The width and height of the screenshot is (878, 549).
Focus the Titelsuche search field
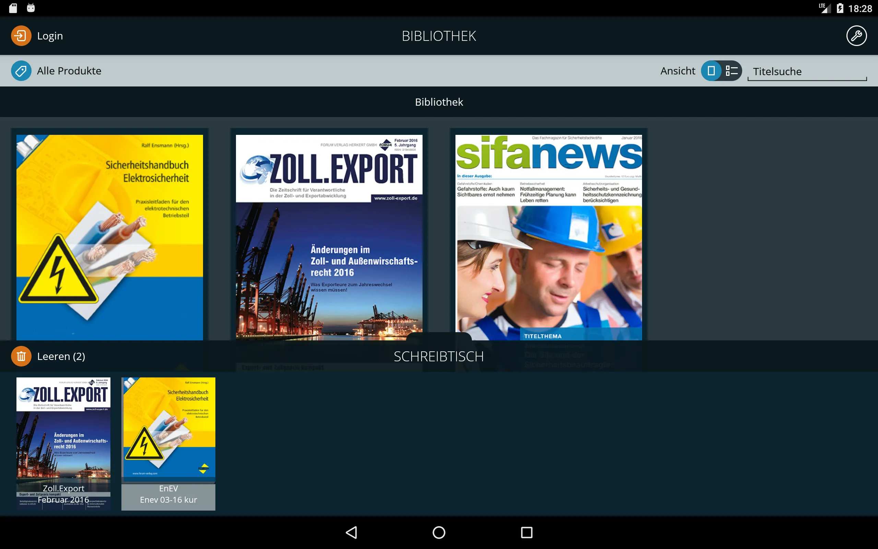click(x=807, y=71)
